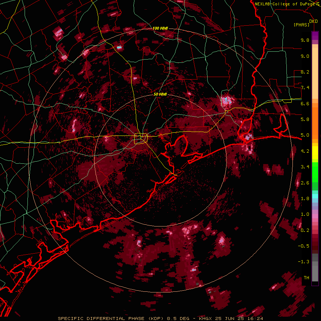Click the 4.2 value on color scale

point(305,151)
